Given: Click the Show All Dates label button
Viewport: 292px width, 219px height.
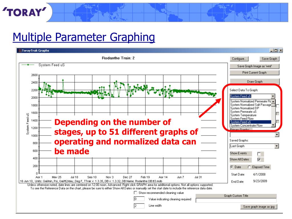Looking at the screenshot, I should [x=241, y=159].
